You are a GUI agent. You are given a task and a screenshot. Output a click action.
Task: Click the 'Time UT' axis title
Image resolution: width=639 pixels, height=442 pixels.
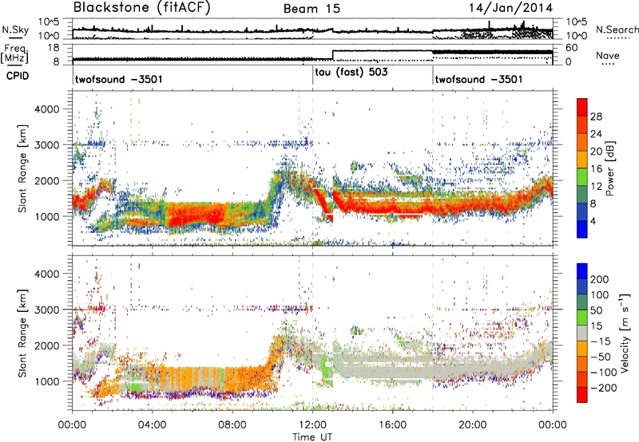click(312, 436)
